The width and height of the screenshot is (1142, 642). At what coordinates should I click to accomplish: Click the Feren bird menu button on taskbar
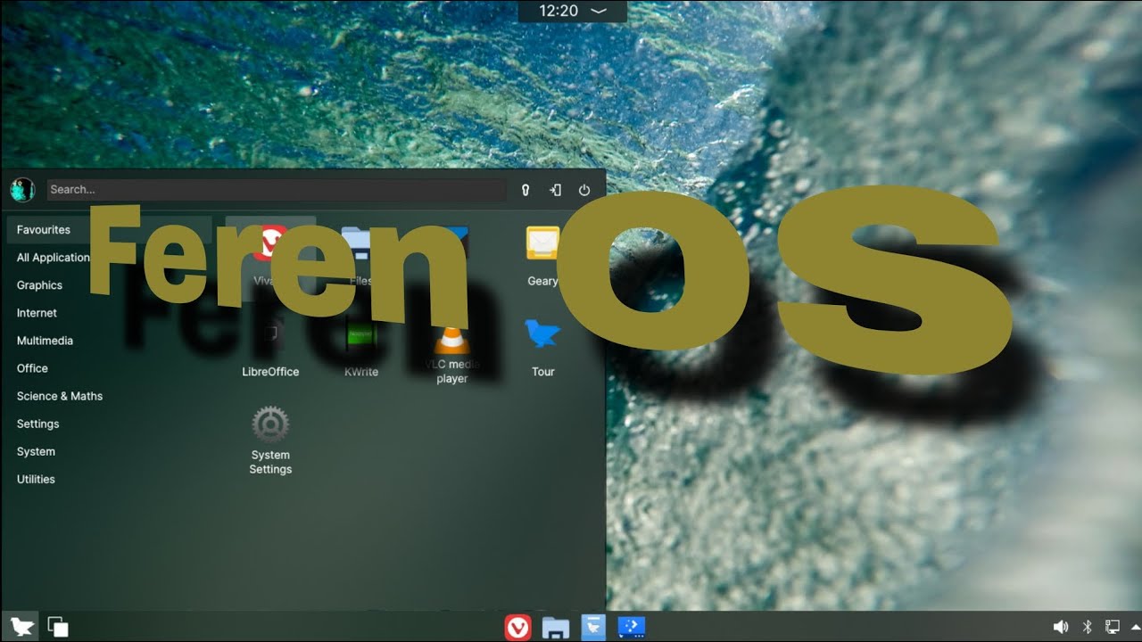(x=22, y=627)
